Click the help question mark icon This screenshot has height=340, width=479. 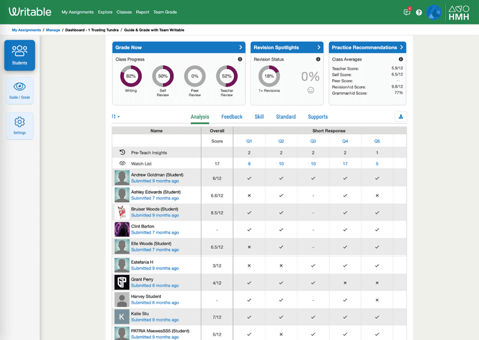point(419,12)
